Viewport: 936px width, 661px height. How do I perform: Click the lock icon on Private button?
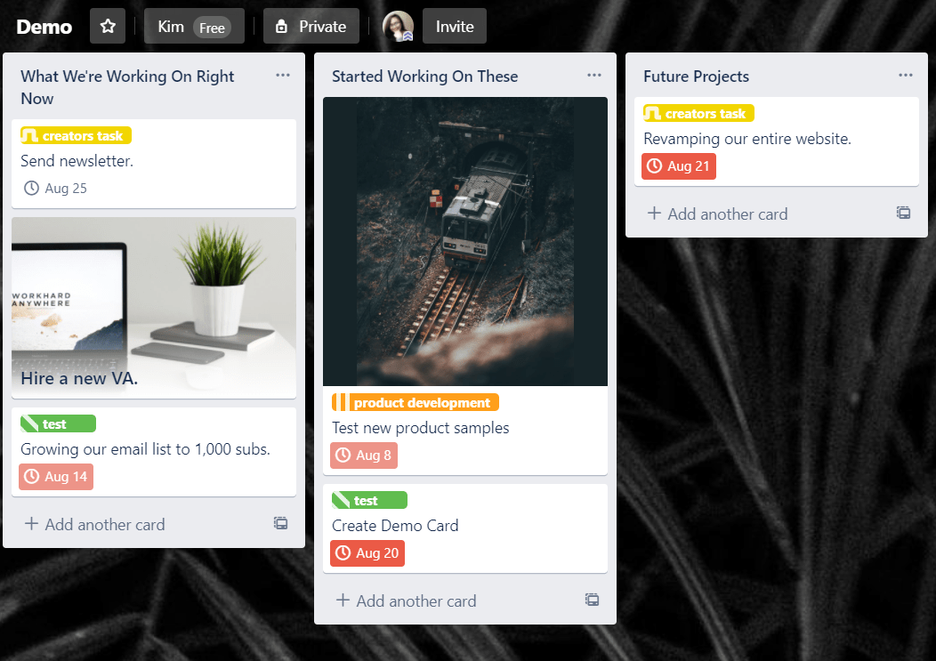(282, 27)
